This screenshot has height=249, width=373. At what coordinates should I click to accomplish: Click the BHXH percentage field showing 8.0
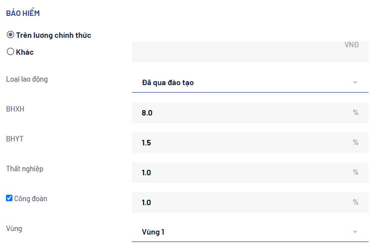(244, 113)
